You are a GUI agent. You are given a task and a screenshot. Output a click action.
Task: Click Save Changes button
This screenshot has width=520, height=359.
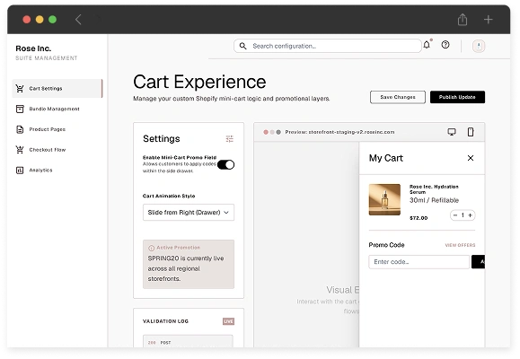[398, 97]
